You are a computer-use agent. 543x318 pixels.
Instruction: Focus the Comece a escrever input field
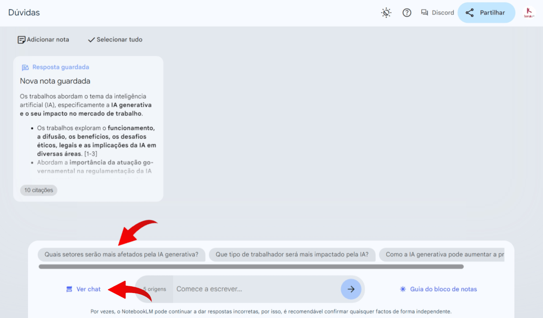pos(257,289)
